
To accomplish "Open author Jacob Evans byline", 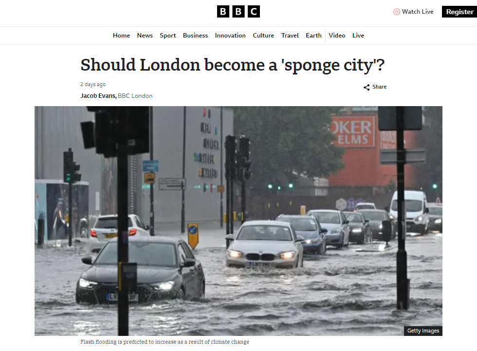I will (x=98, y=96).
